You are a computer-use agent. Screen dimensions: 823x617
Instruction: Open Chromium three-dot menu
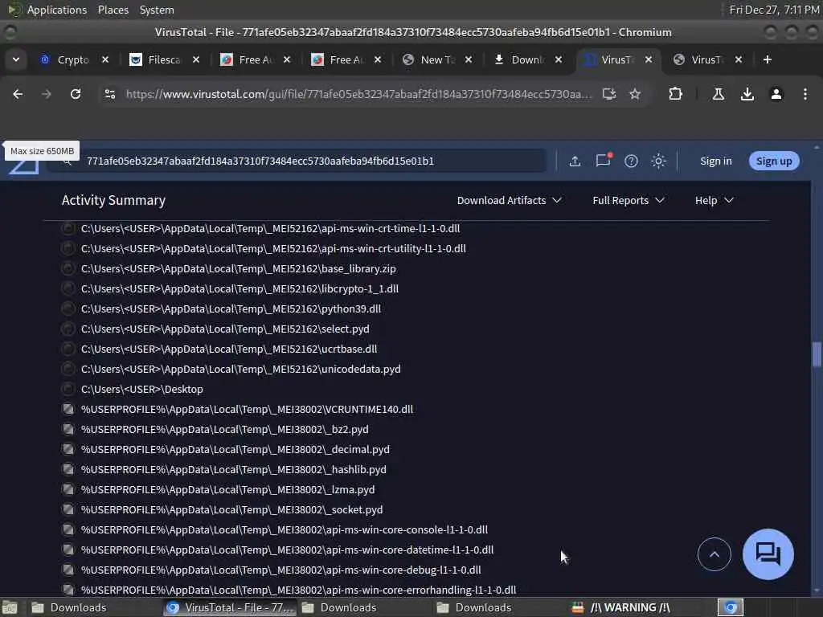click(x=805, y=94)
